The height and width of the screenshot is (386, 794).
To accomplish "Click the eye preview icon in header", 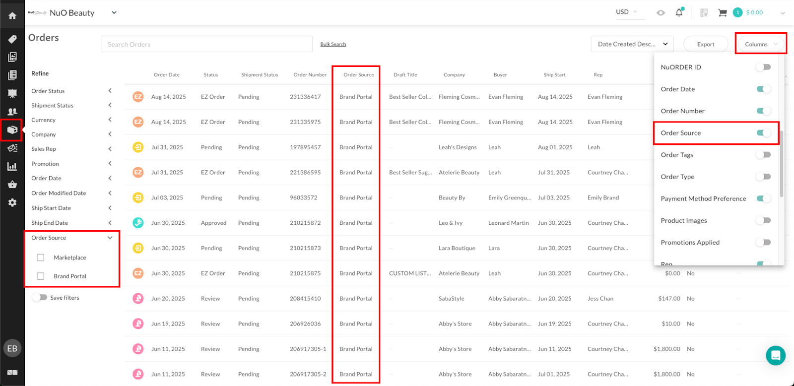I will (661, 13).
